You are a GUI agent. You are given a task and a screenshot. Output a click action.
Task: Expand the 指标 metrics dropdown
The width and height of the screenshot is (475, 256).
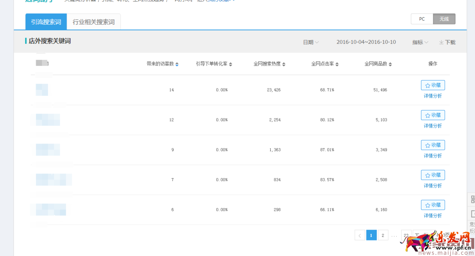coord(420,42)
